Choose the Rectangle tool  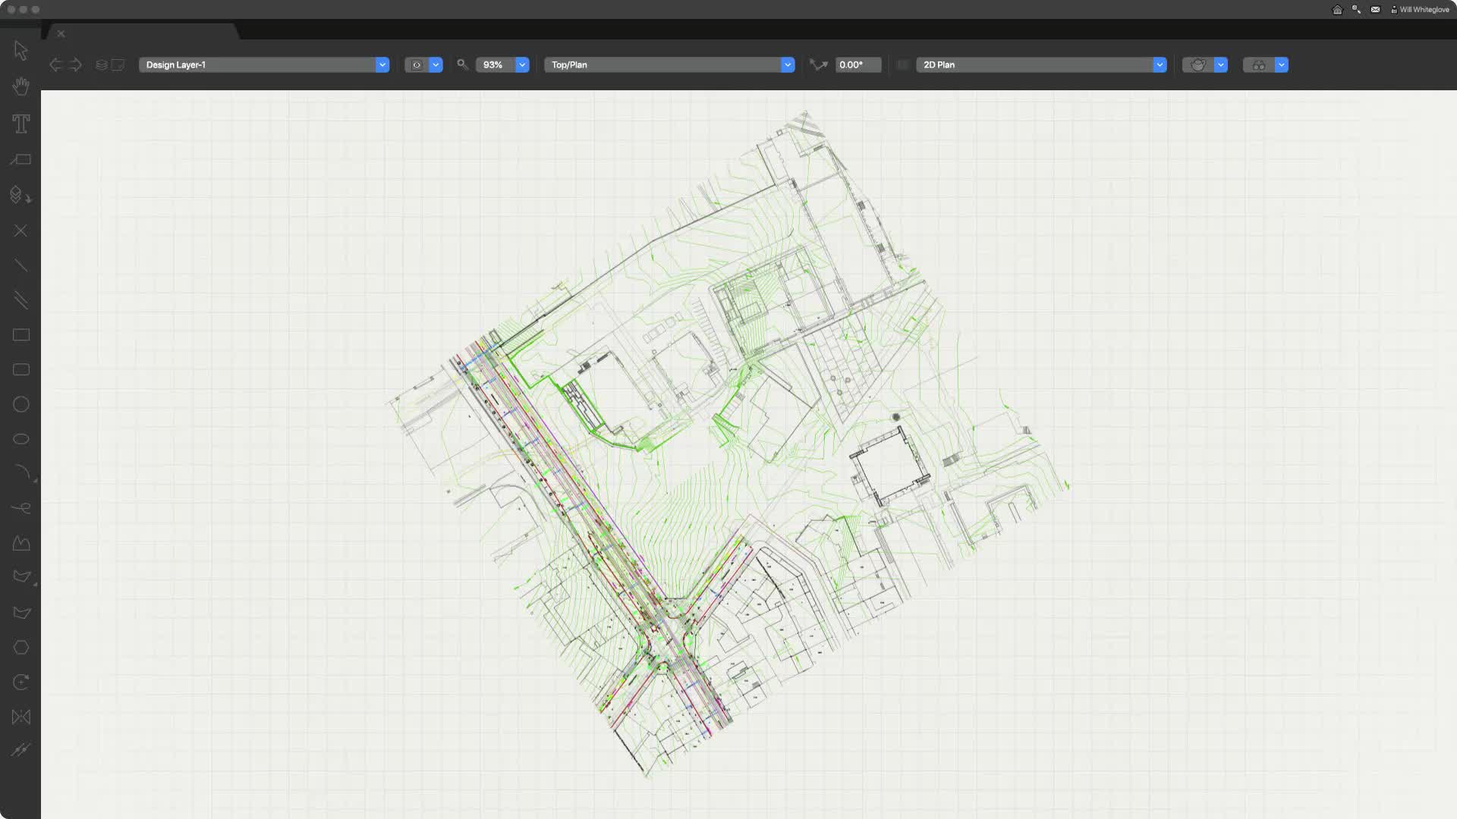(20, 334)
